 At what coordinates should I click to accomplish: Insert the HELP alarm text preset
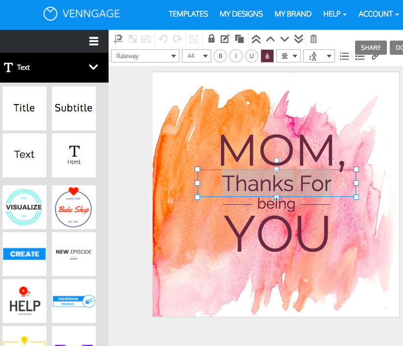coord(24,301)
